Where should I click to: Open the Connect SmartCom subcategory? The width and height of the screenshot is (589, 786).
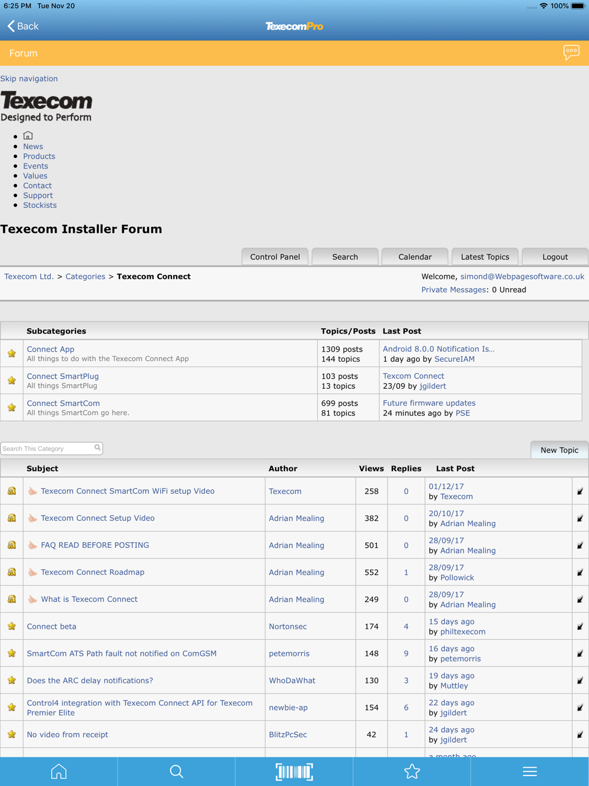click(63, 403)
